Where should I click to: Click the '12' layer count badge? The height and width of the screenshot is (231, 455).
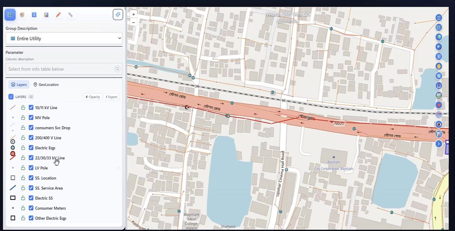pos(31,97)
